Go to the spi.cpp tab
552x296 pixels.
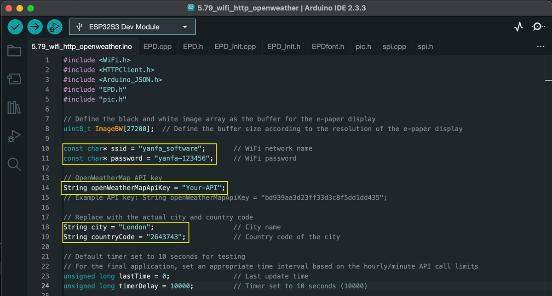pyautogui.click(x=394, y=47)
